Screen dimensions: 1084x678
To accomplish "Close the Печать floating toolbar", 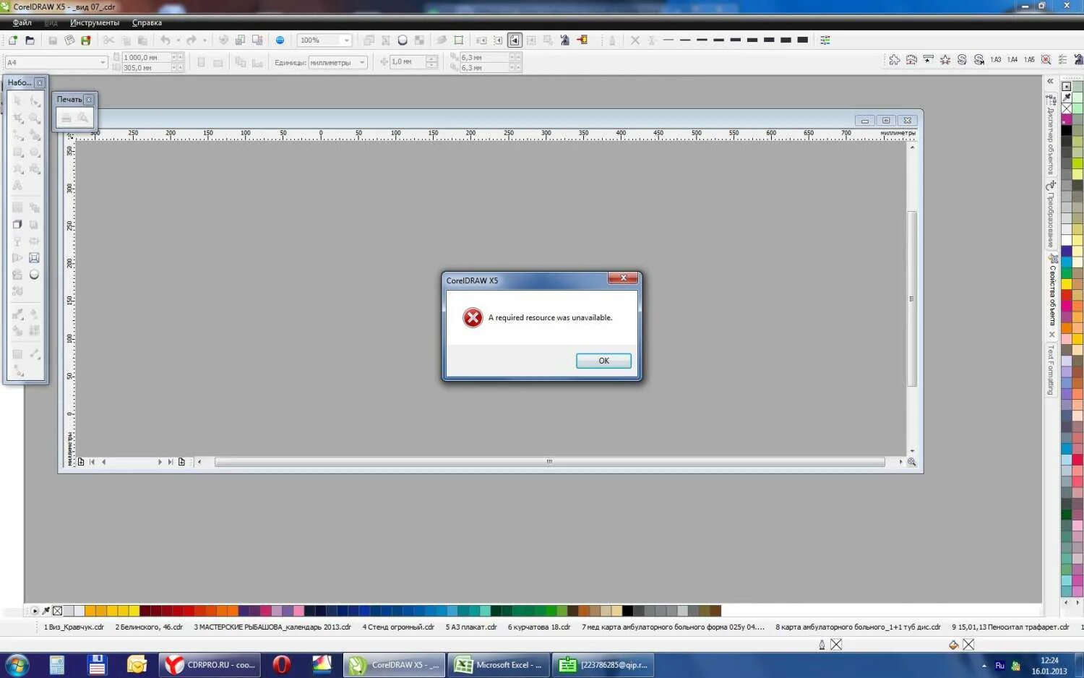I will coord(89,100).
